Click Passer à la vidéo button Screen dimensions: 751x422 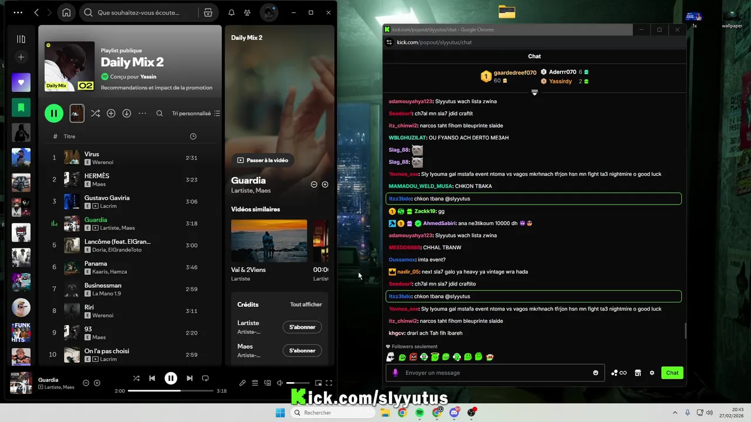[x=262, y=160]
